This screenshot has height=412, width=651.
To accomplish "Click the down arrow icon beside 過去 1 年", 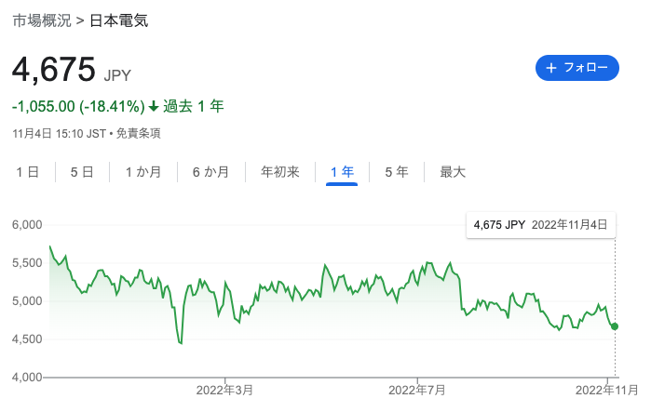I will (x=154, y=107).
